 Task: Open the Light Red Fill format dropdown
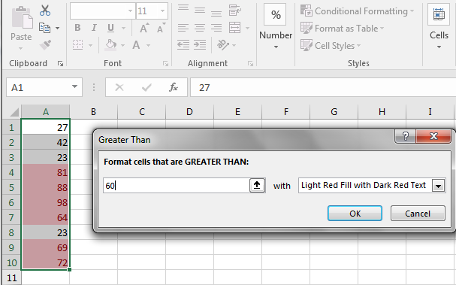[439, 186]
